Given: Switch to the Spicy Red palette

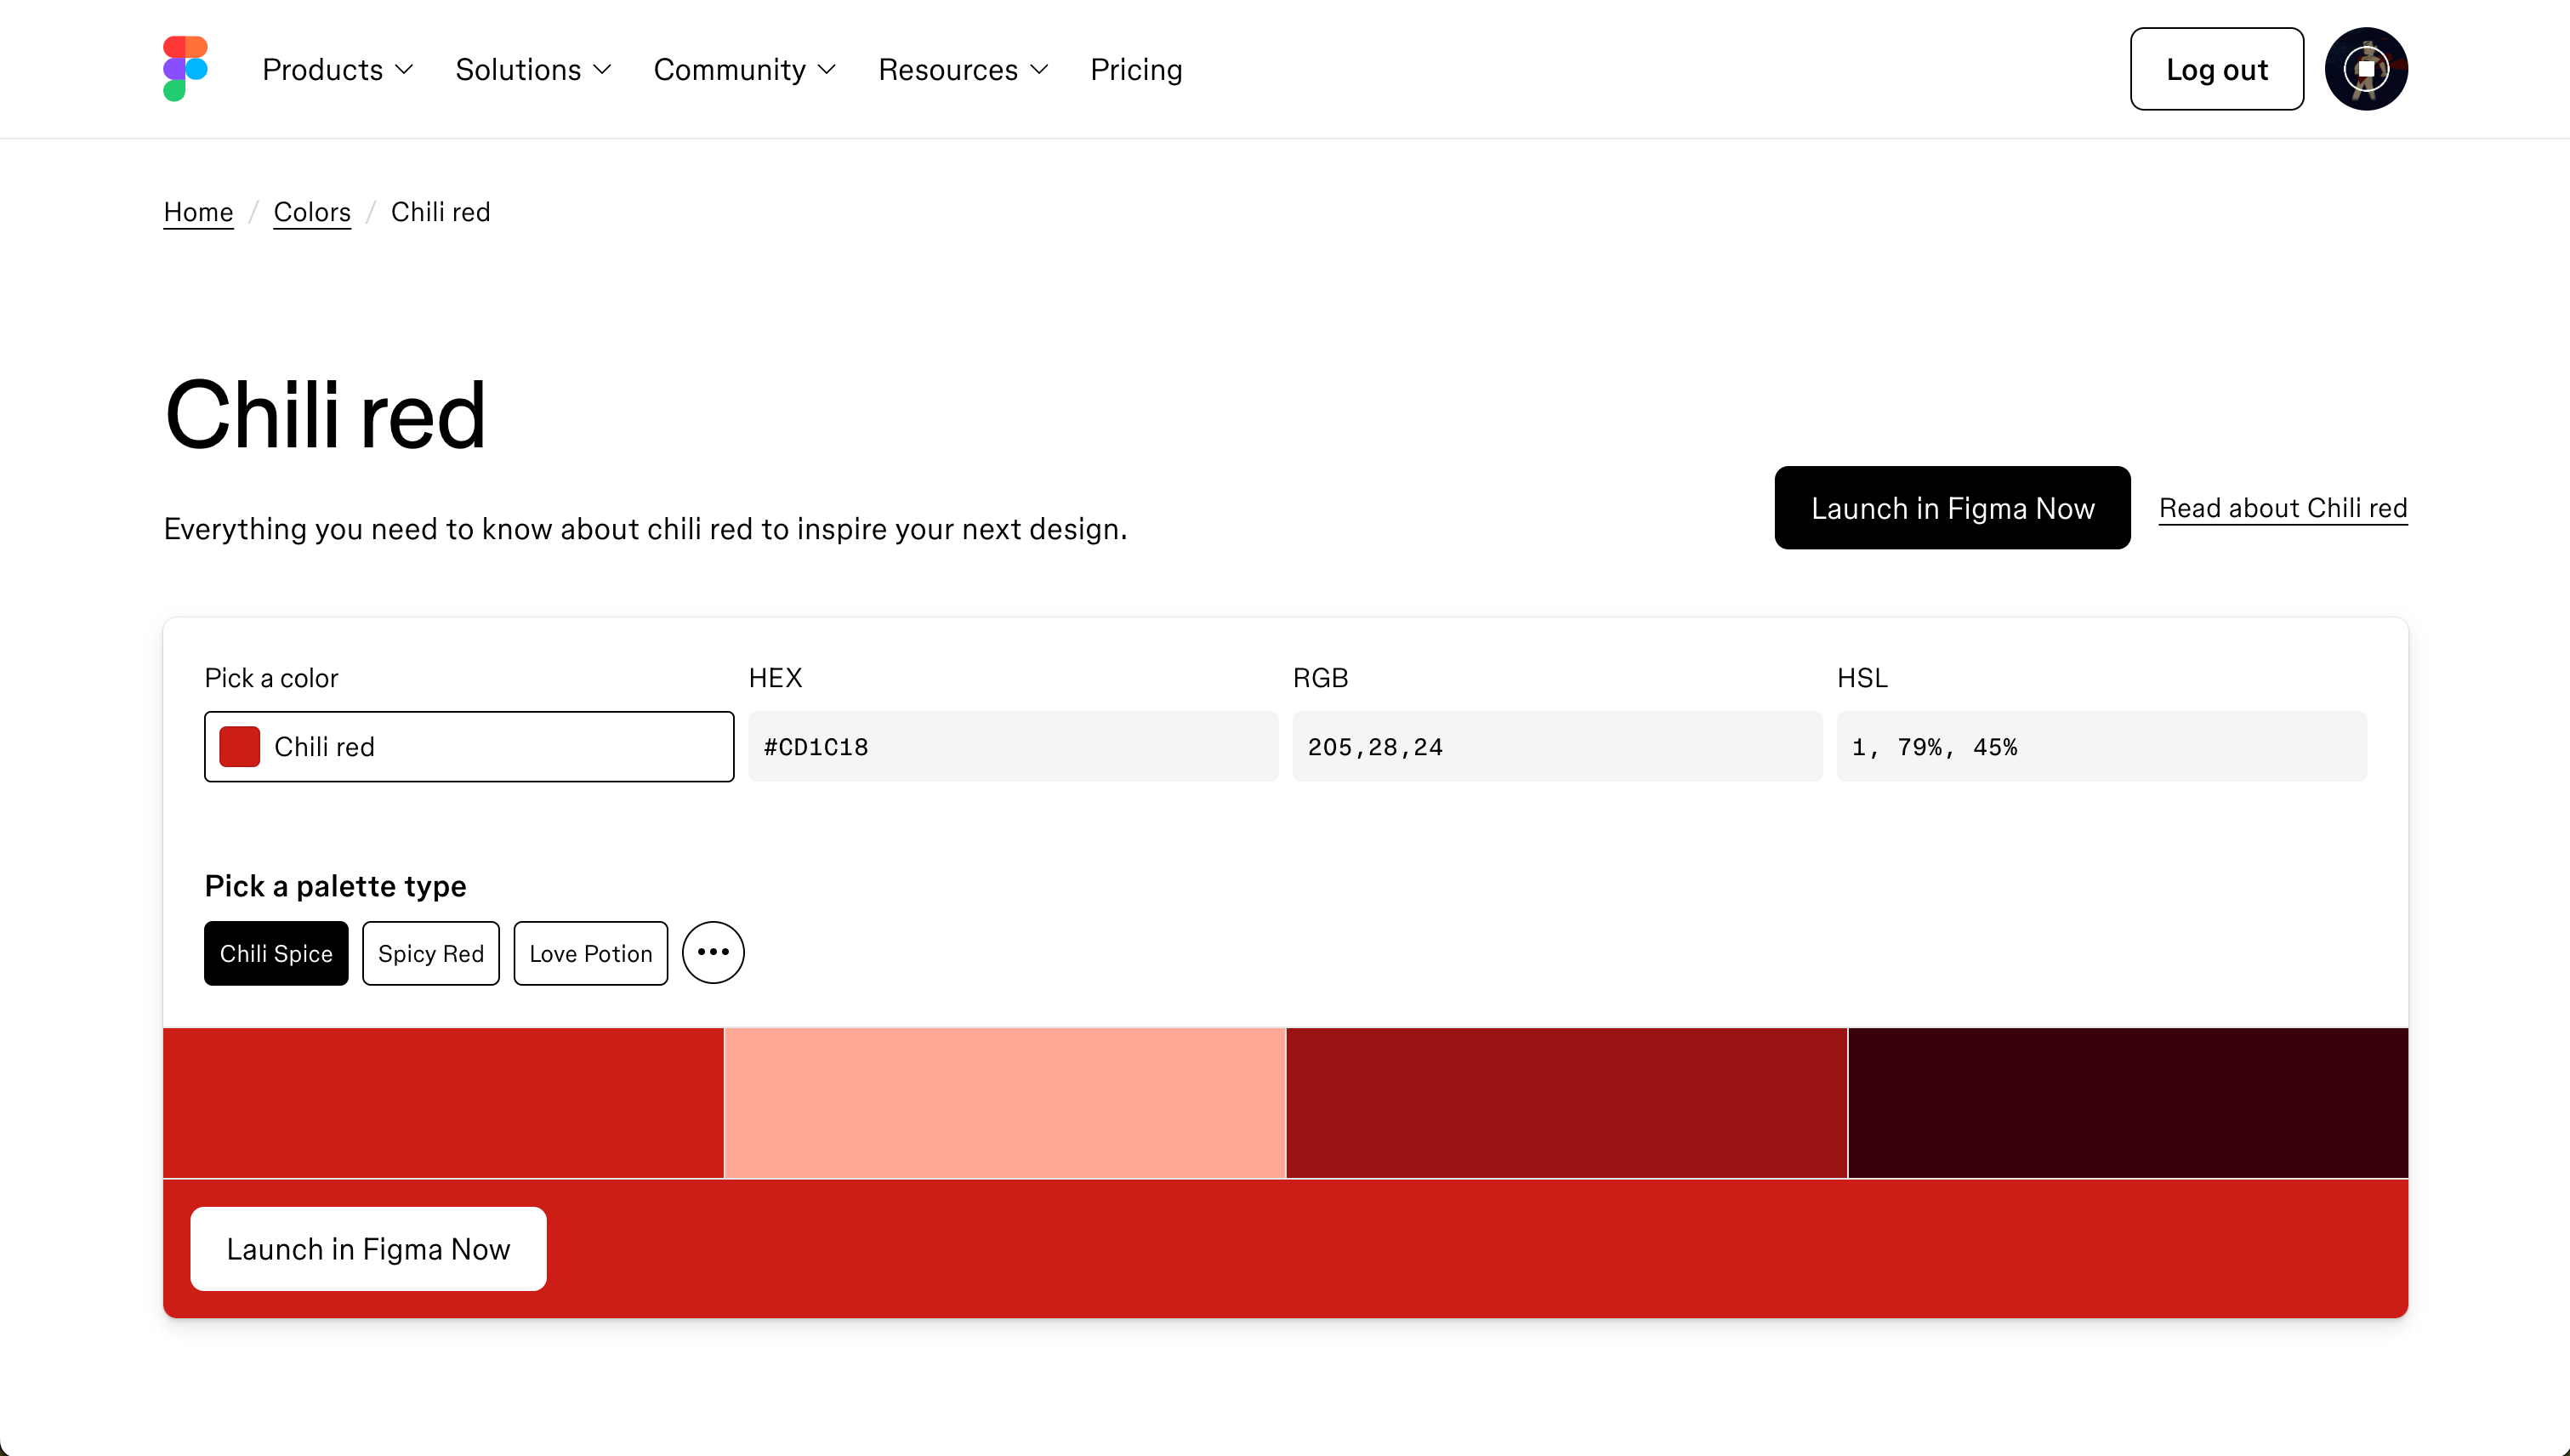Looking at the screenshot, I should pos(431,954).
